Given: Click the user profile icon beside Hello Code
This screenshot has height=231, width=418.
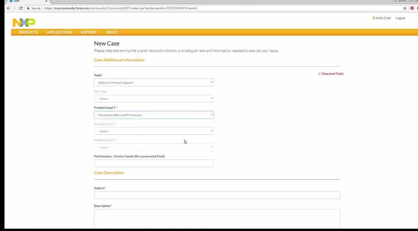Looking at the screenshot, I should point(374,18).
